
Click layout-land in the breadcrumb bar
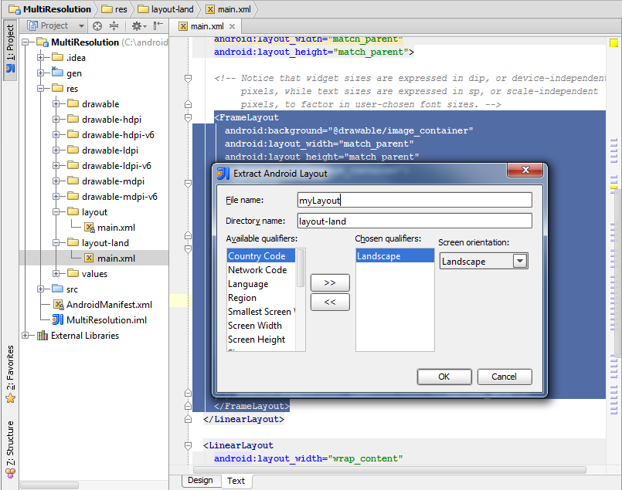[166, 9]
